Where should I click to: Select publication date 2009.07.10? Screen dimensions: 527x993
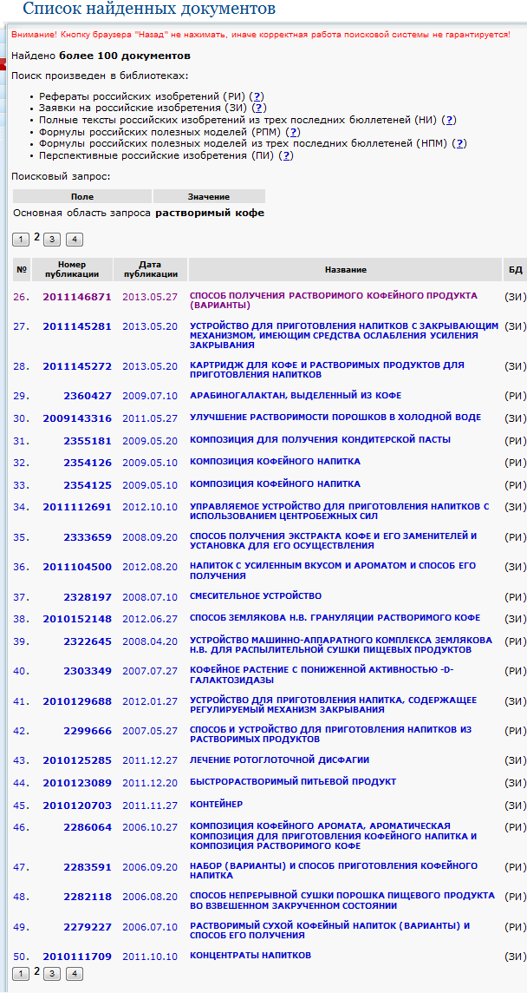click(150, 396)
